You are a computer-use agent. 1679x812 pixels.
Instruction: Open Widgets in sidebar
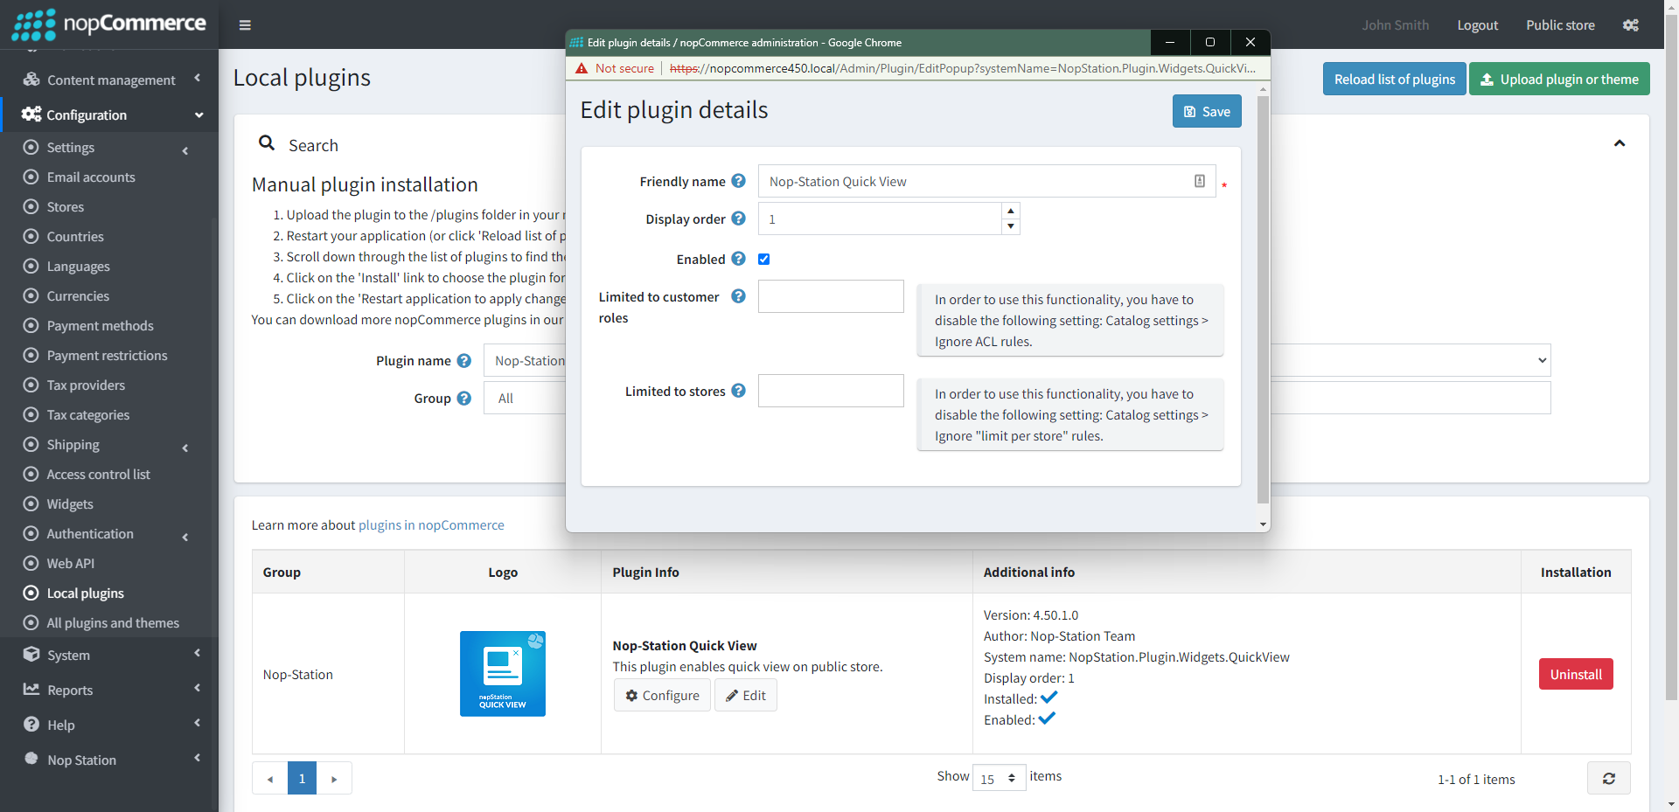pyautogui.click(x=70, y=504)
